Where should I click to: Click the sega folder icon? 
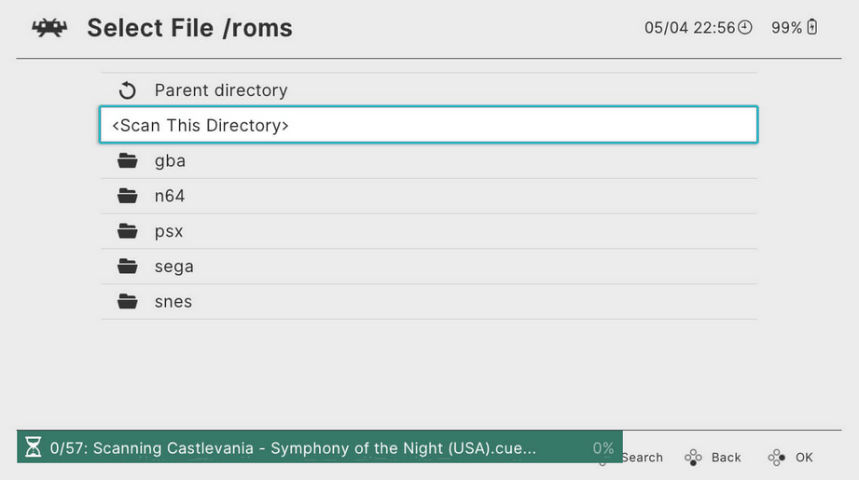(x=127, y=266)
